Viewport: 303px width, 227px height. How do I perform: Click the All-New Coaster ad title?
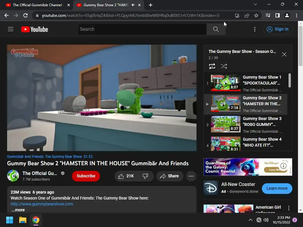[x=238, y=184]
